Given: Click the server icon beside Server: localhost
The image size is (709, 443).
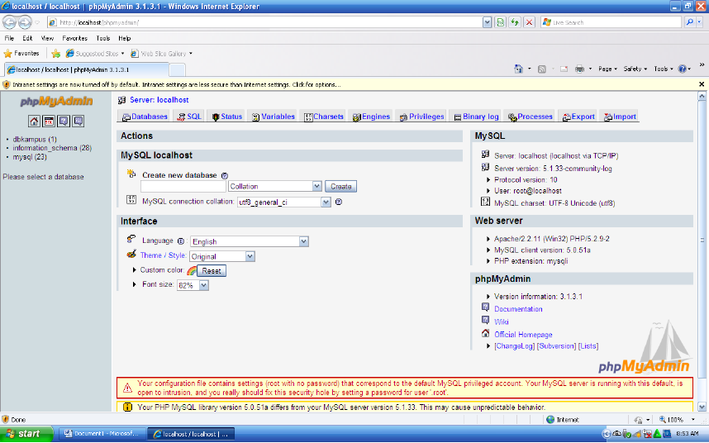Looking at the screenshot, I should 121,100.
